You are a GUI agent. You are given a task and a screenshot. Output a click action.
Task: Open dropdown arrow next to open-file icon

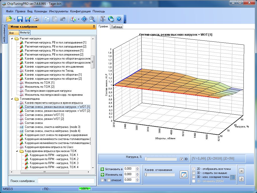pos(14,19)
